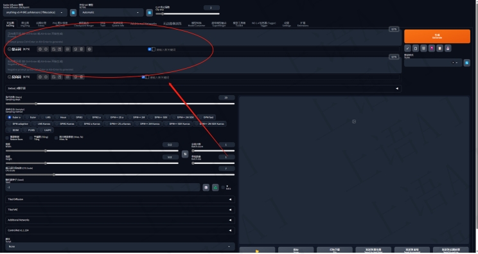478x254 pixels.
Task: Refresh the Styles dropdown list
Action: pyautogui.click(x=466, y=63)
